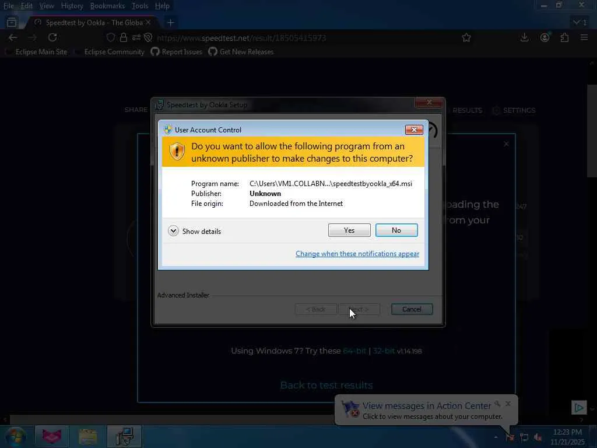Screen dimensions: 597x448
Task: Click the tracking protection shield icon
Action: coord(111,38)
